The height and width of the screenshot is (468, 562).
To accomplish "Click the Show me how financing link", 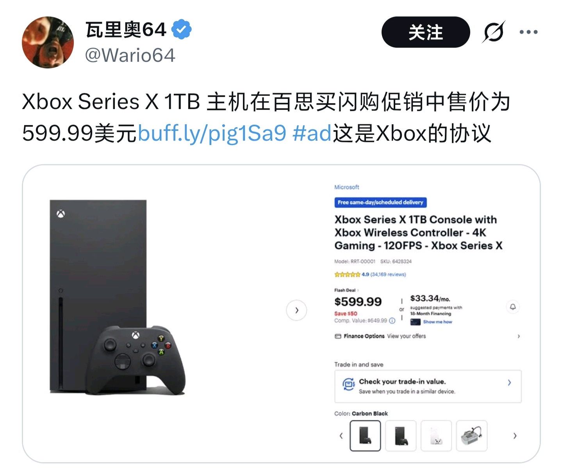I will (437, 322).
